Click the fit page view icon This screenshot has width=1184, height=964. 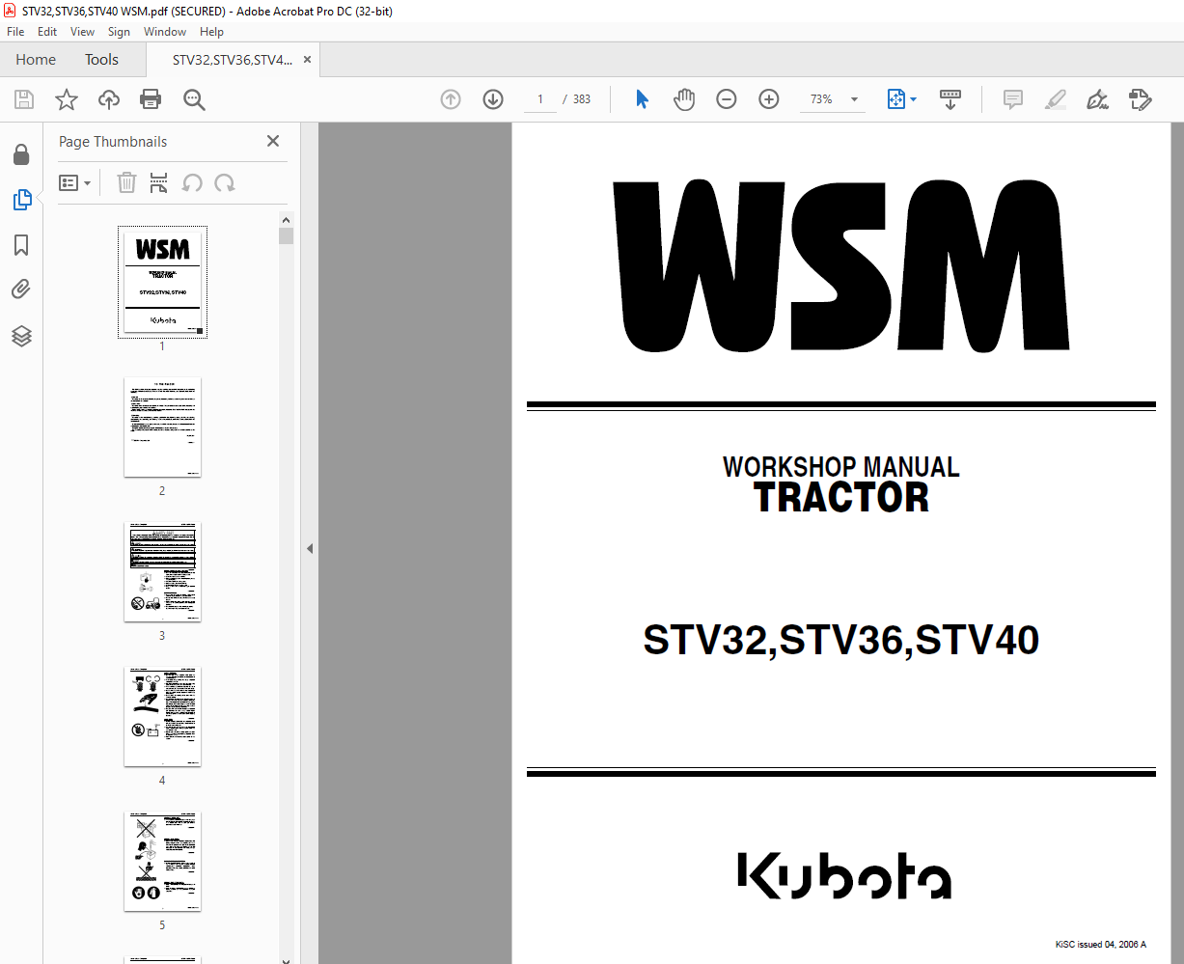coord(895,99)
